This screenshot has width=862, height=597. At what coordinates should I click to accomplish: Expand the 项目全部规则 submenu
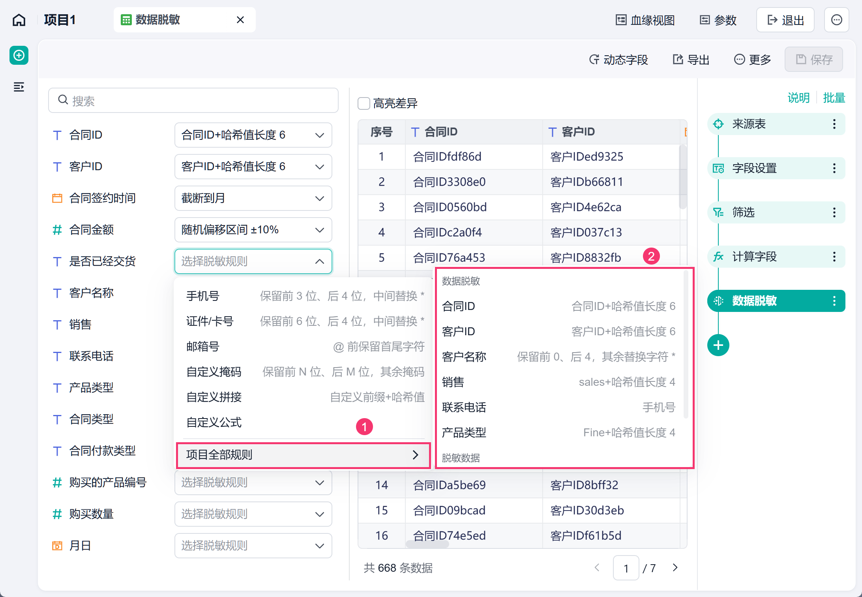[x=303, y=455]
